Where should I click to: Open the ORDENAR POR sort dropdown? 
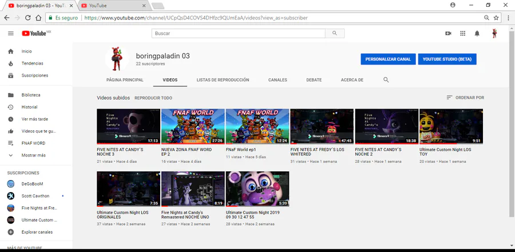coord(465,98)
